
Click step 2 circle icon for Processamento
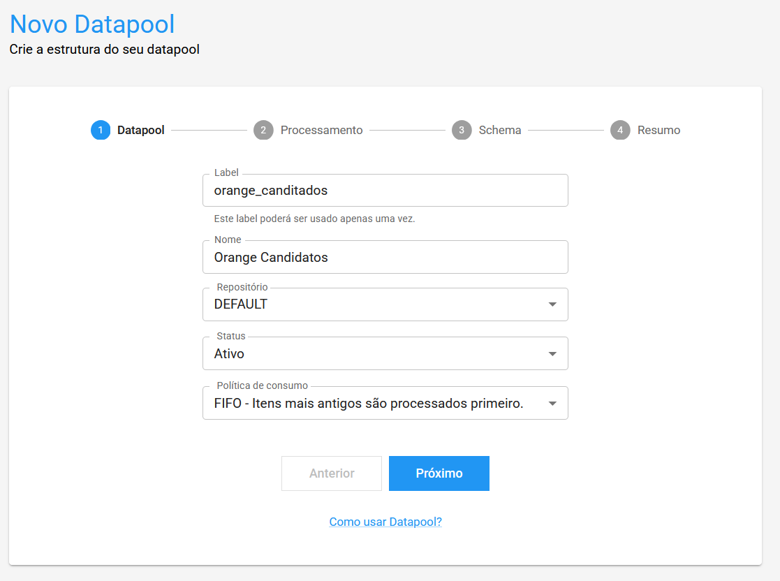[x=263, y=130]
